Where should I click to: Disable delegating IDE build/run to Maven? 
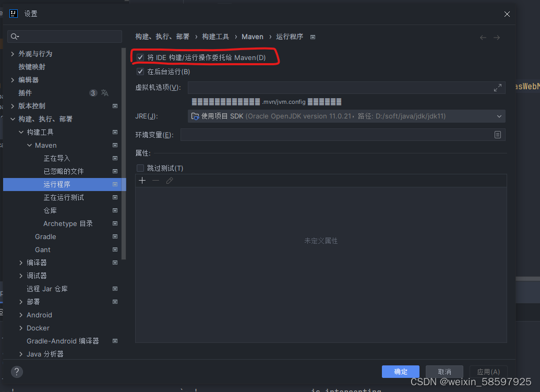pos(140,57)
